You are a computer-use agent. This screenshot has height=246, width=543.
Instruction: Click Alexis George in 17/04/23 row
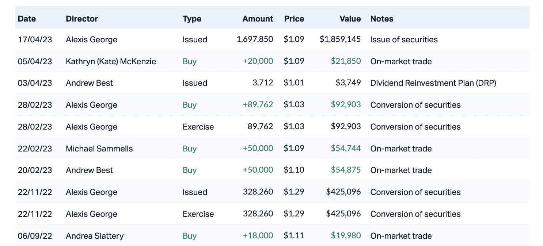pyautogui.click(x=91, y=39)
